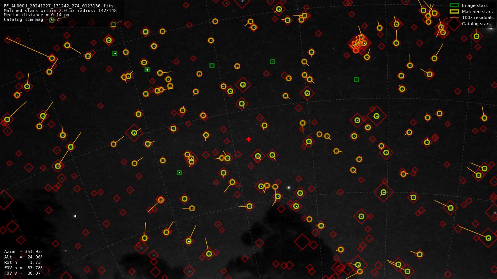This screenshot has height=279, width=497.
Task: Click the green 'Image stars' legend swatch
Action: pyautogui.click(x=454, y=5)
